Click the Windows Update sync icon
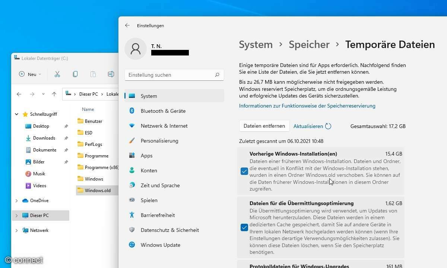Screen dimensions: 447x268 click(x=132, y=245)
